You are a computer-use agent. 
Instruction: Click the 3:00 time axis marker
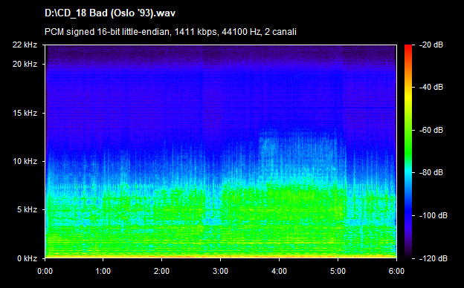(x=220, y=271)
